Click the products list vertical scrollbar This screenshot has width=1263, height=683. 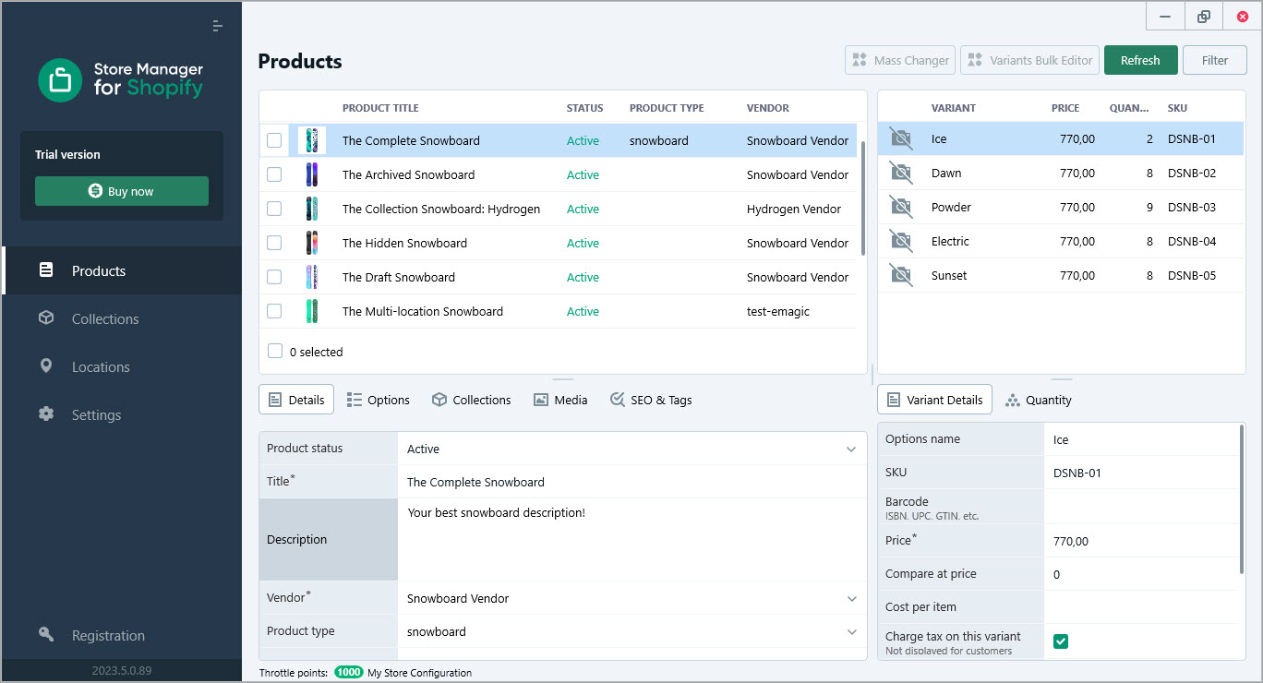862,198
